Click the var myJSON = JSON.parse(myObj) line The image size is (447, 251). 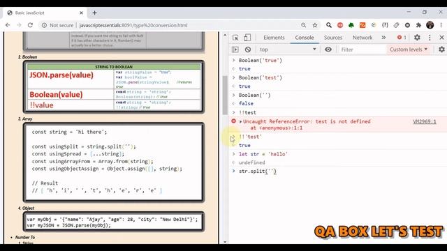68,225
